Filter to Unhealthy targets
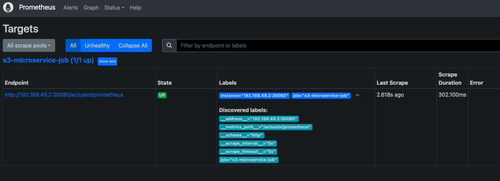The image size is (500, 181). pos(97,45)
